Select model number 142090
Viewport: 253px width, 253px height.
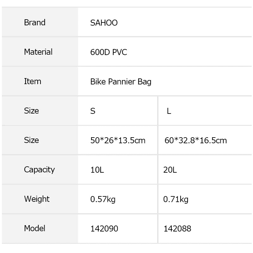tap(104, 229)
